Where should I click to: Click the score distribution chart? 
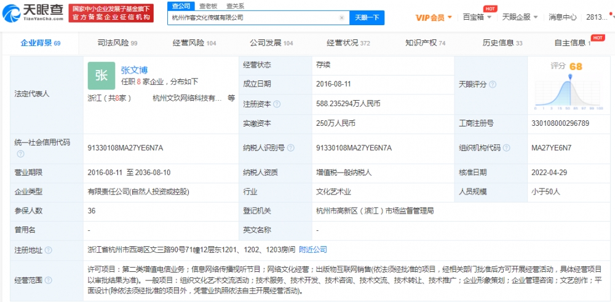(x=567, y=92)
